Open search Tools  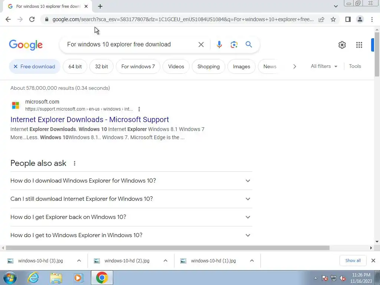355,66
